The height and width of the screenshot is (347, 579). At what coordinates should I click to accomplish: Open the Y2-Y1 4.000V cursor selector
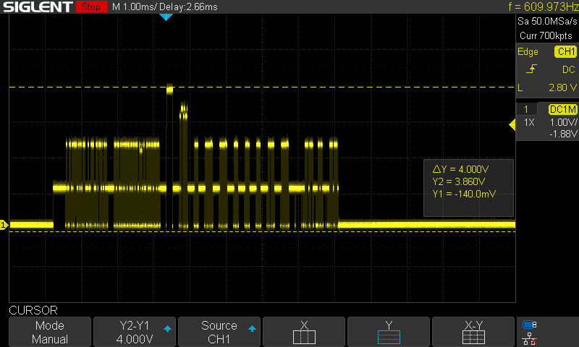[x=135, y=332]
